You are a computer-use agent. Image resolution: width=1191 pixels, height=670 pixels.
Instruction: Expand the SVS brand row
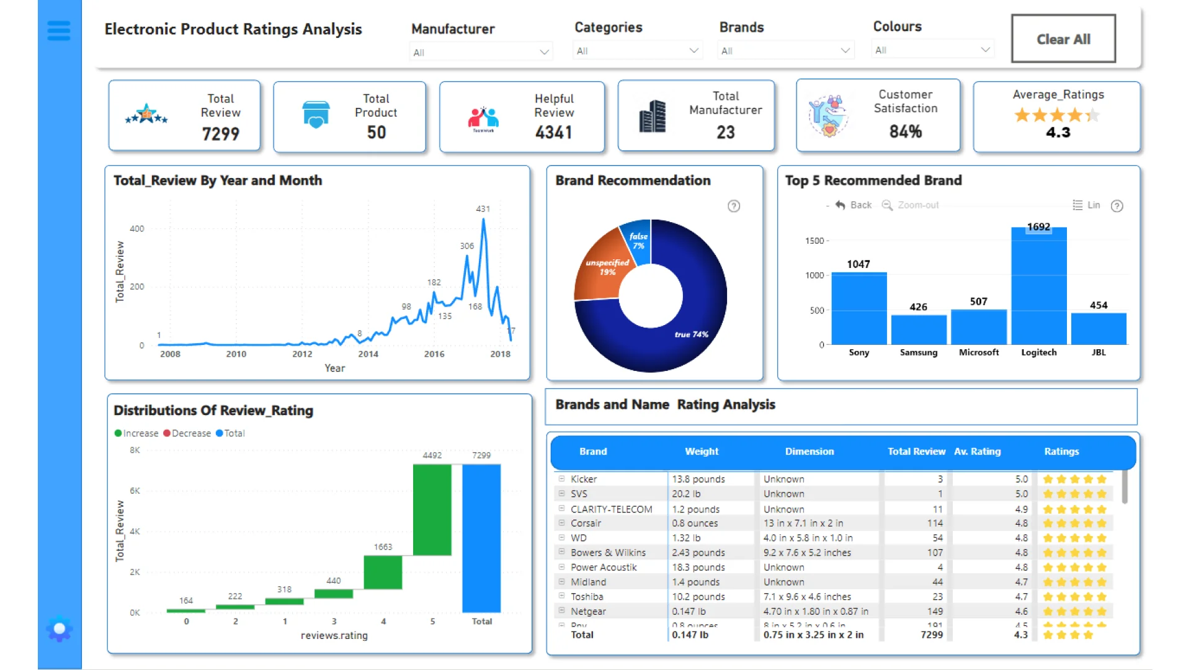coord(562,494)
